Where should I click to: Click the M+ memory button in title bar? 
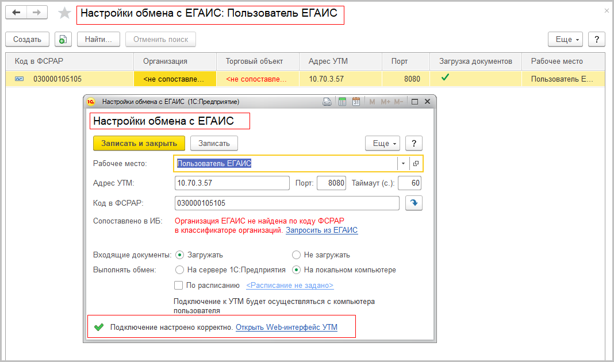(x=385, y=102)
